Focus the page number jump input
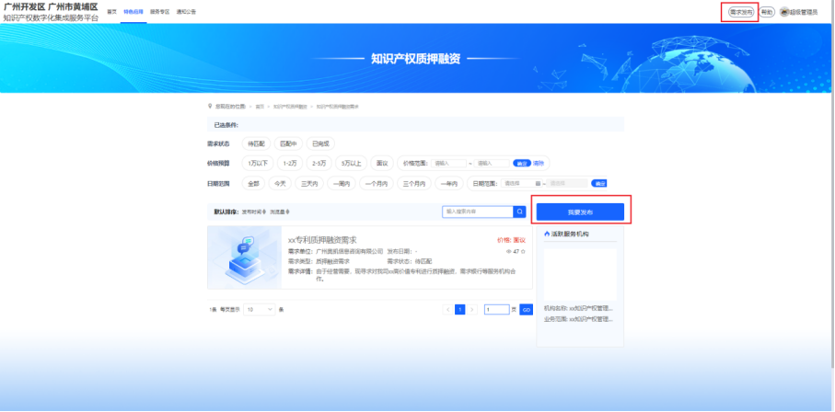 pos(497,309)
